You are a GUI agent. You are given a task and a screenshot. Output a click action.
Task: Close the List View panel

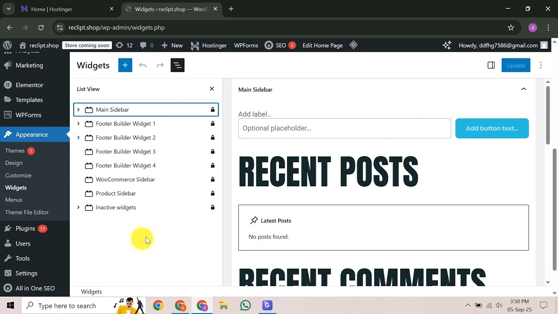(212, 89)
